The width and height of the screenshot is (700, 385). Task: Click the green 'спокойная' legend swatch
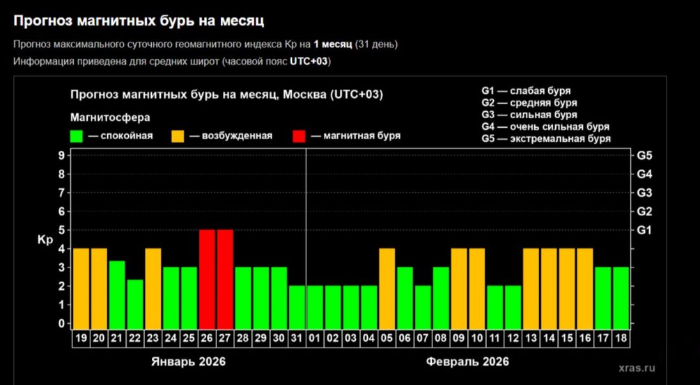[x=77, y=136]
